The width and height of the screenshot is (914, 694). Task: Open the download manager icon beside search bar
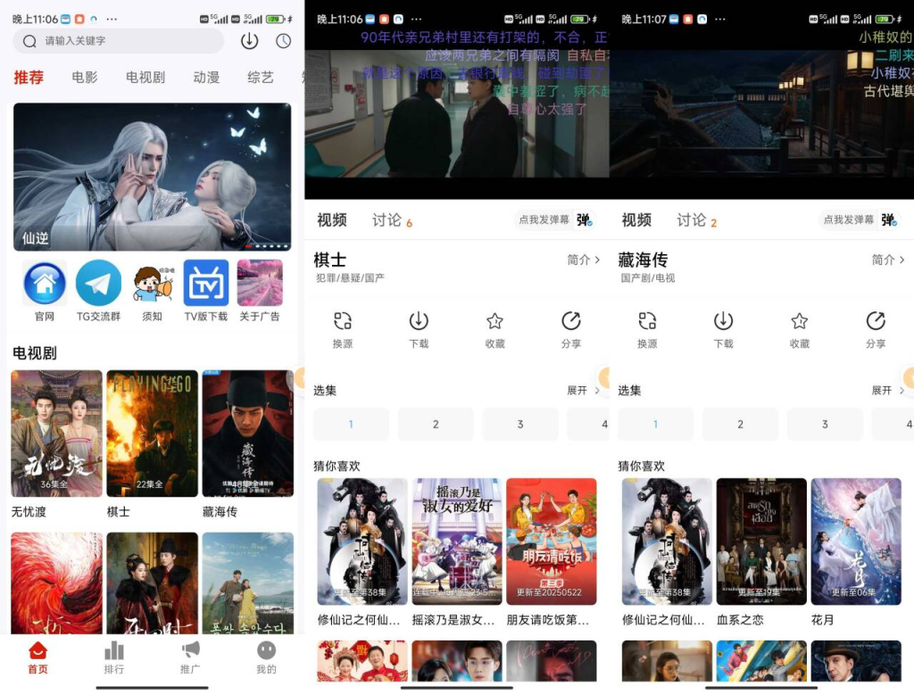click(250, 41)
